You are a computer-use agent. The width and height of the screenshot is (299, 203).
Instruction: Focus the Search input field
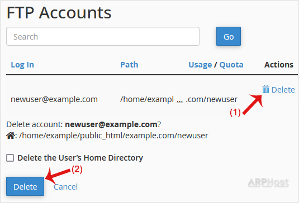[103, 36]
